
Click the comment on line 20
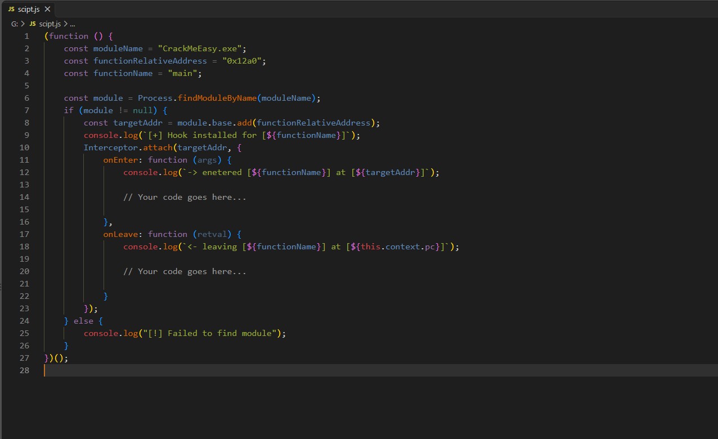click(185, 271)
